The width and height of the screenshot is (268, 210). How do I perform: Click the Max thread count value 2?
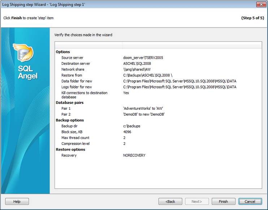coord(124,138)
